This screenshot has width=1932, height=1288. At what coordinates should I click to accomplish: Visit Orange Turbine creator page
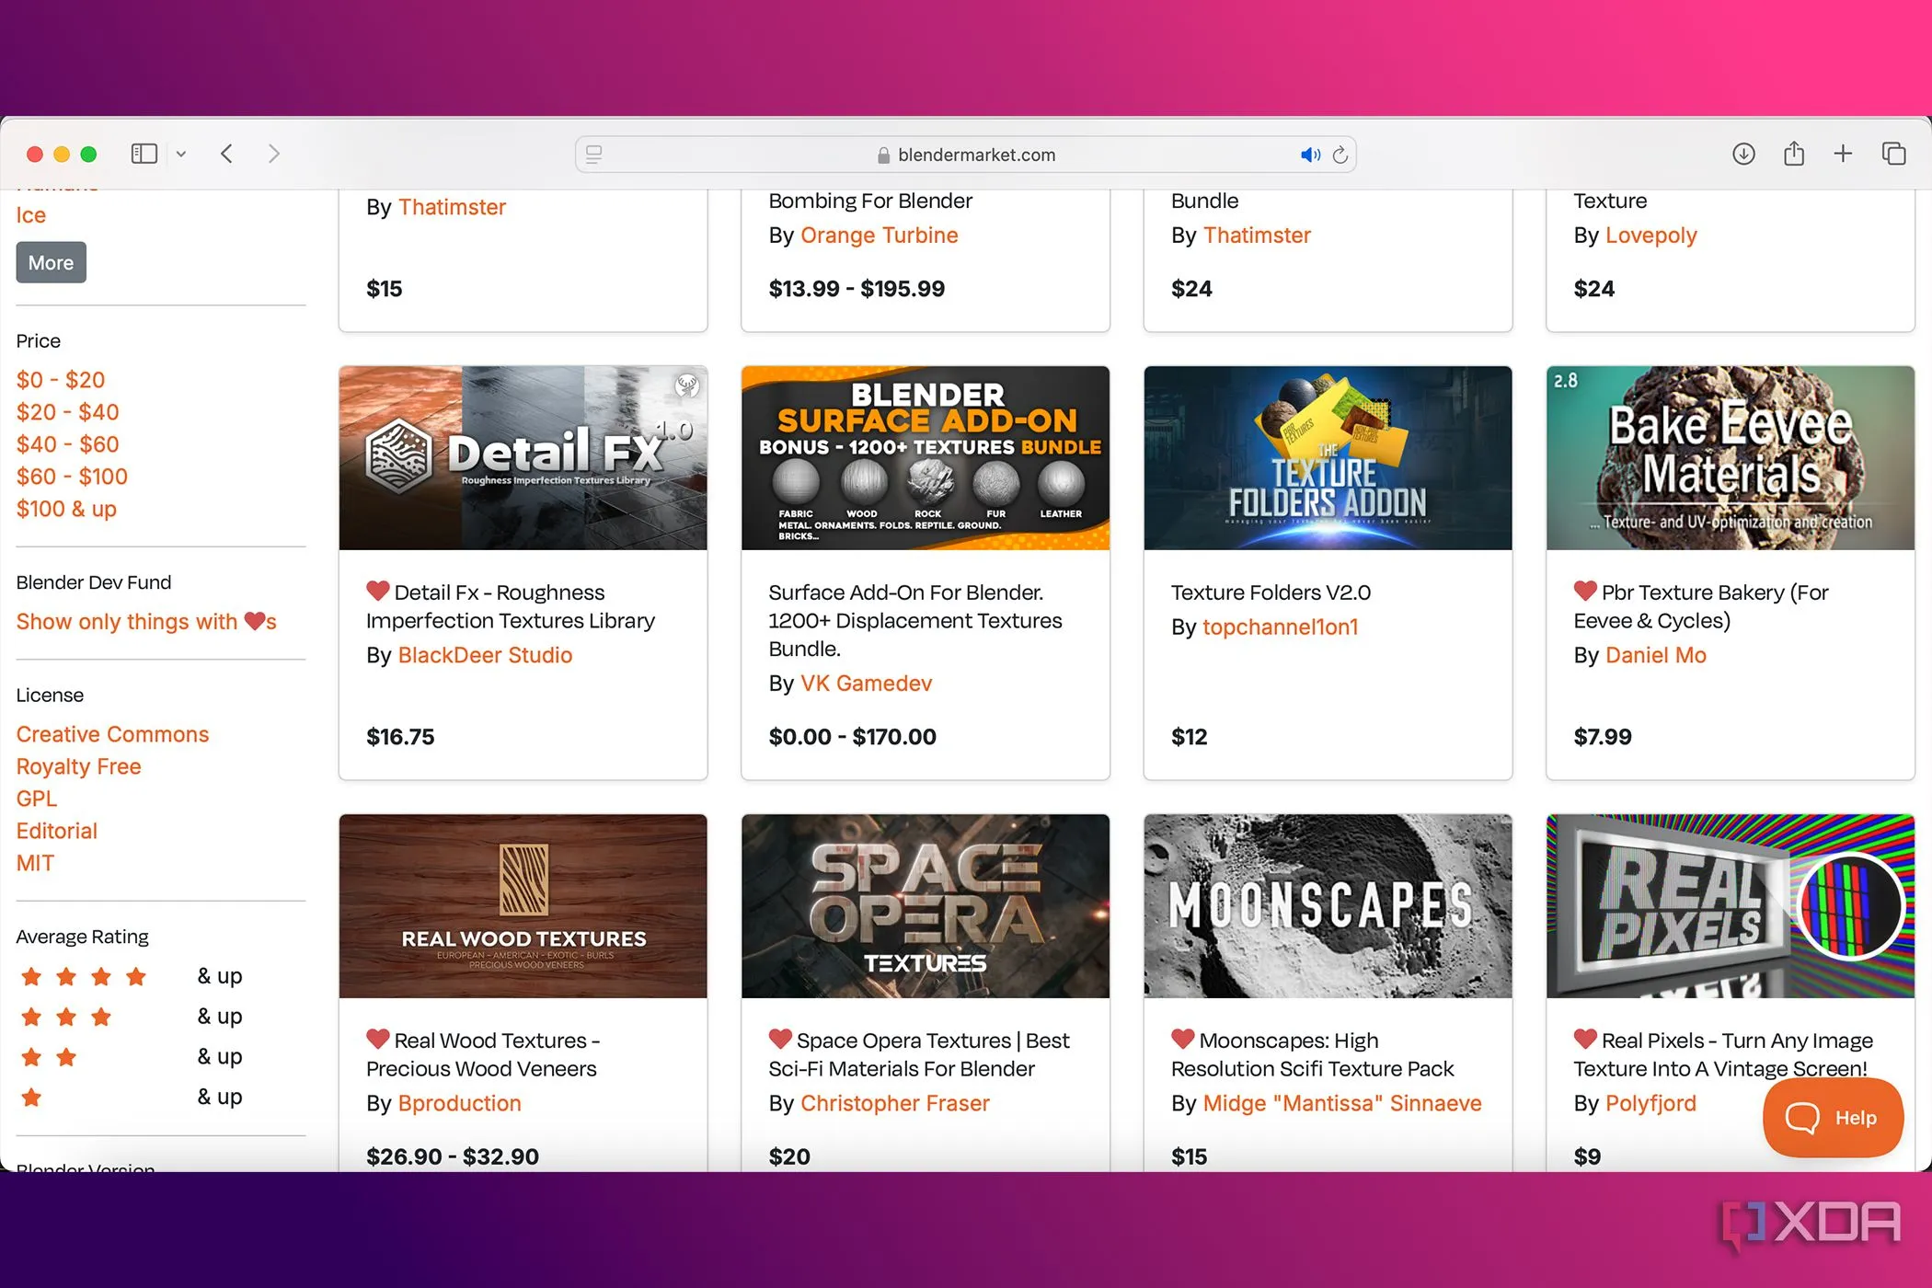[x=879, y=236]
